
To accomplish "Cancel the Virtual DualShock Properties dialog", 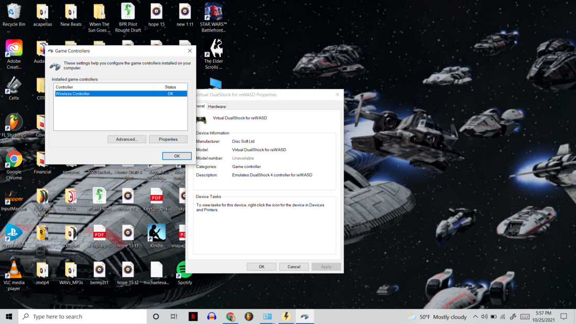I will (294, 267).
